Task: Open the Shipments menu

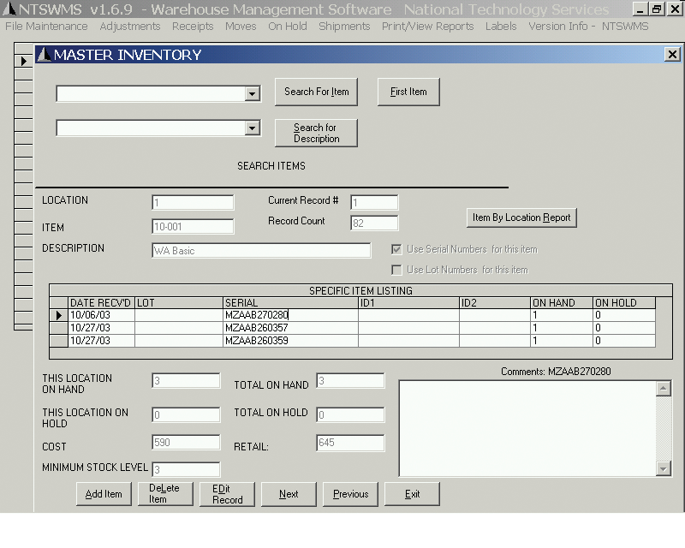Action: pyautogui.click(x=344, y=27)
